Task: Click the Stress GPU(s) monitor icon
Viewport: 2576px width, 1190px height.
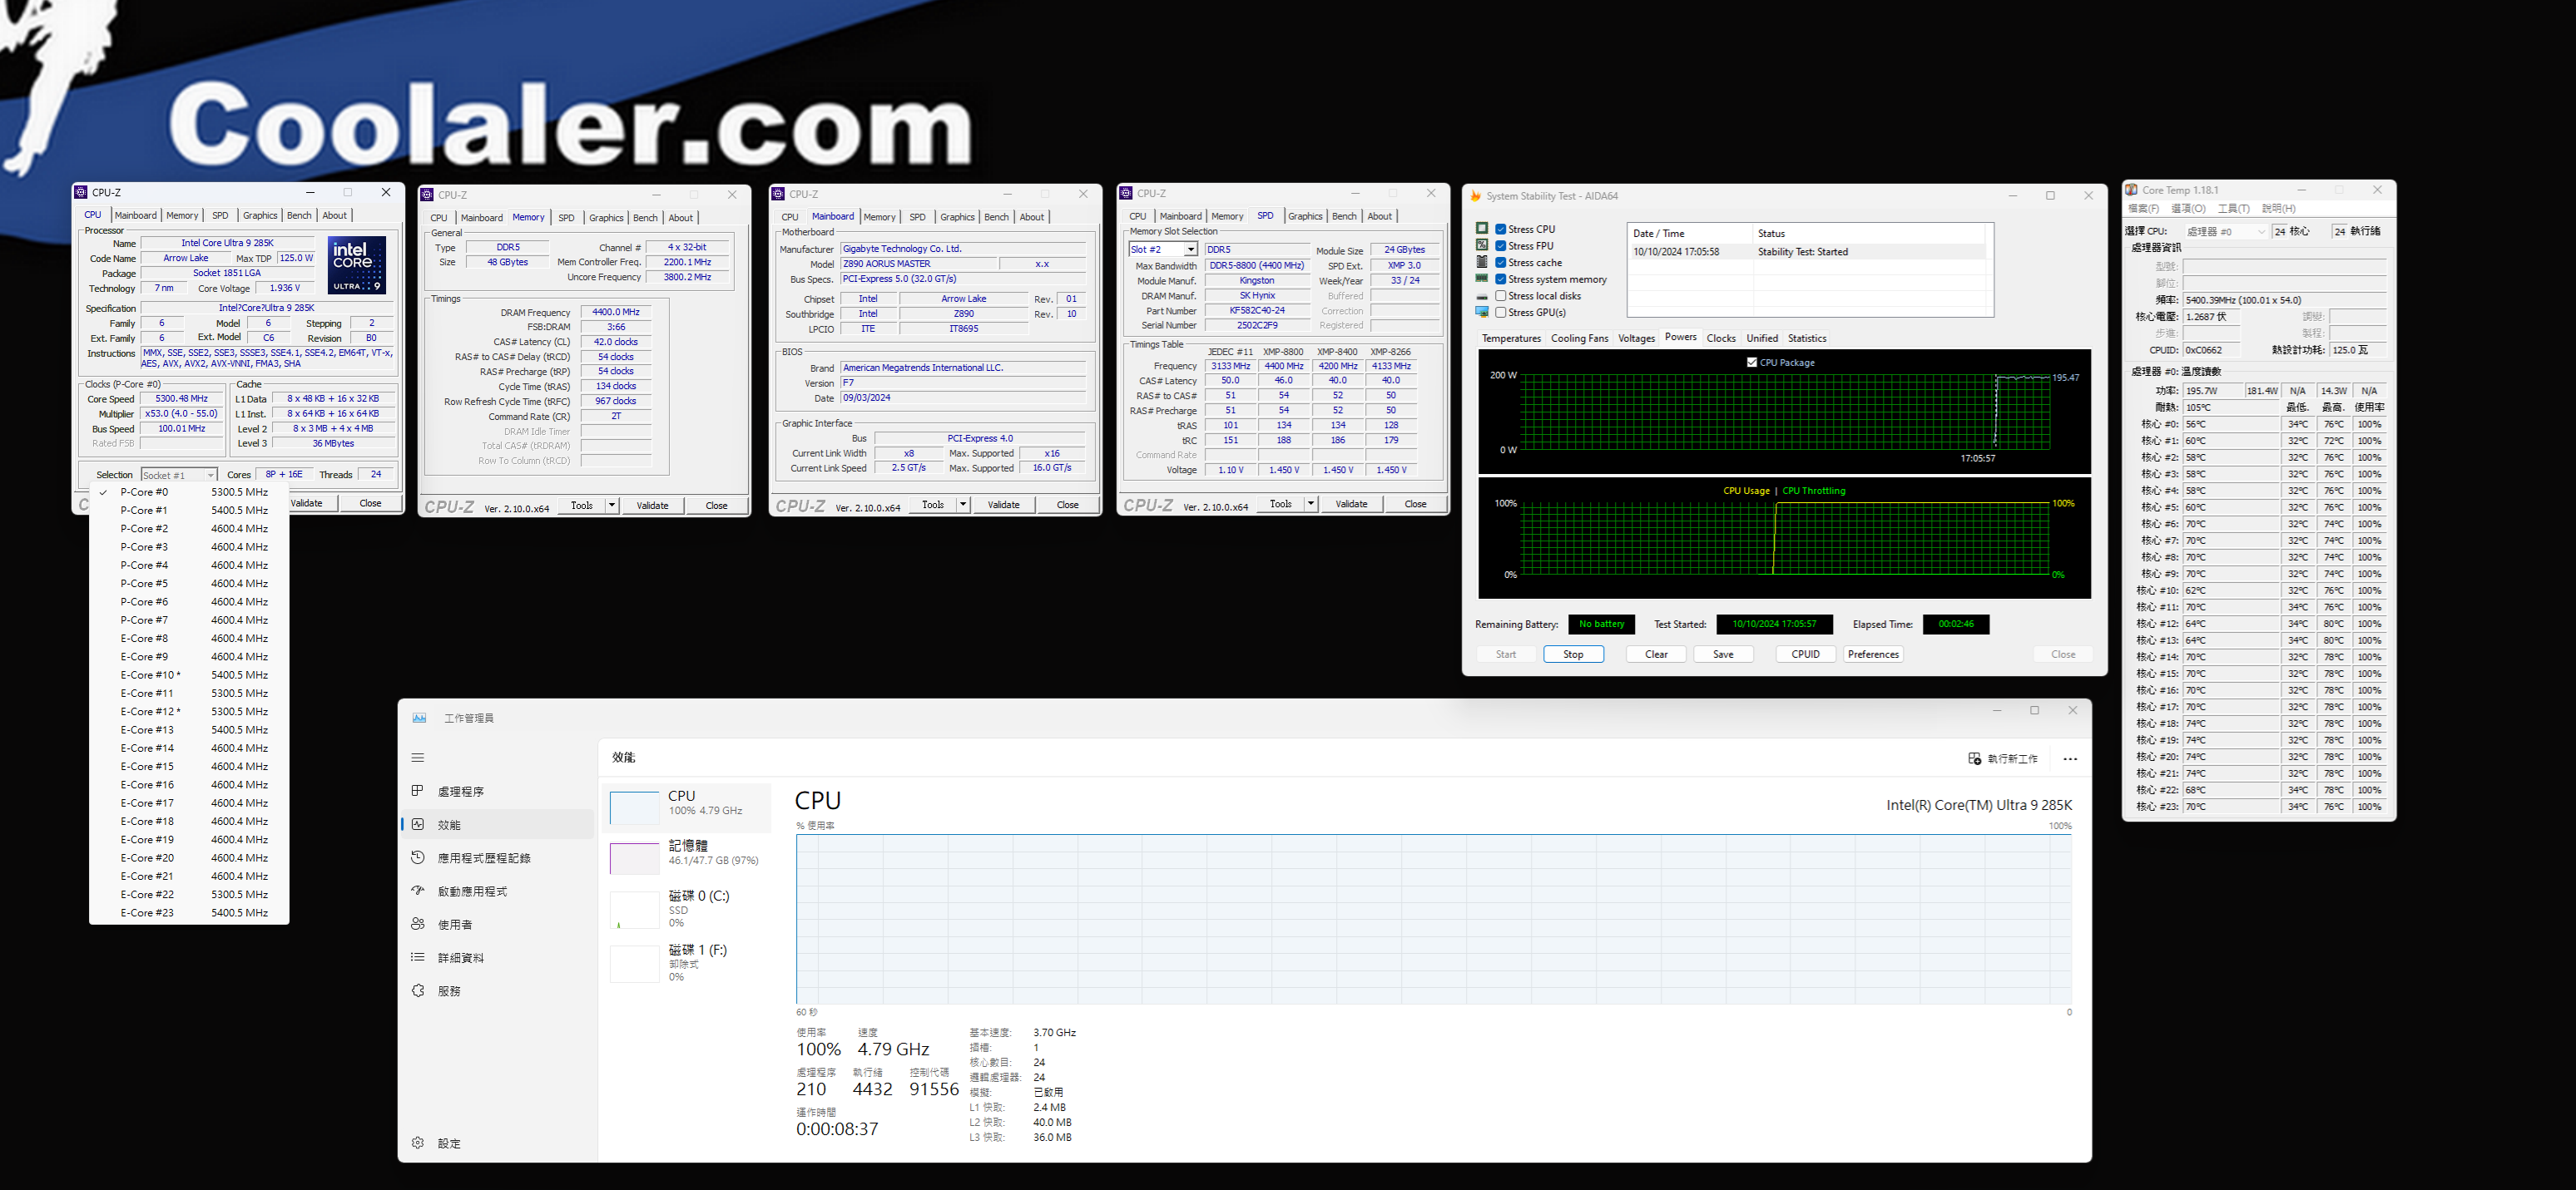Action: [1482, 312]
